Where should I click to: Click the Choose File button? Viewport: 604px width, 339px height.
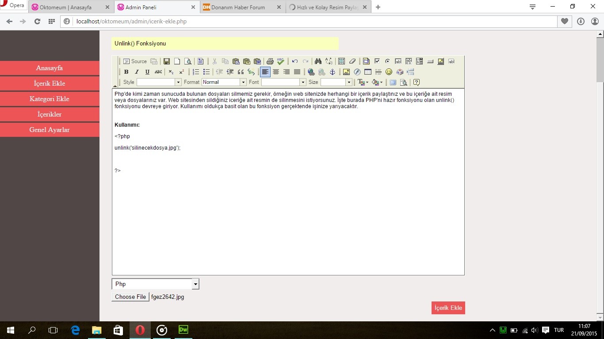pyautogui.click(x=130, y=297)
